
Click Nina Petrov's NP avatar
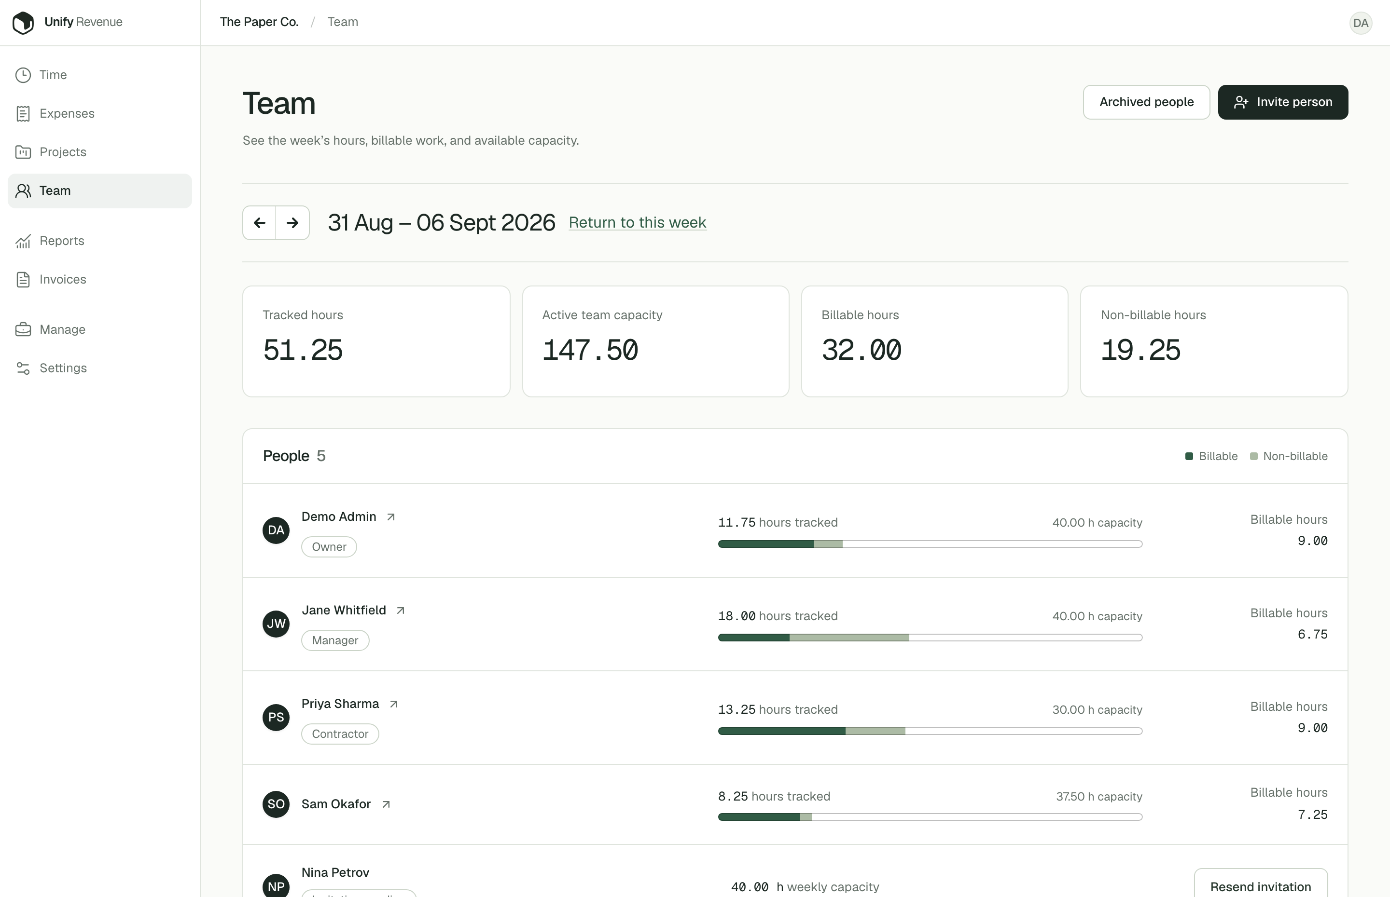click(x=276, y=886)
